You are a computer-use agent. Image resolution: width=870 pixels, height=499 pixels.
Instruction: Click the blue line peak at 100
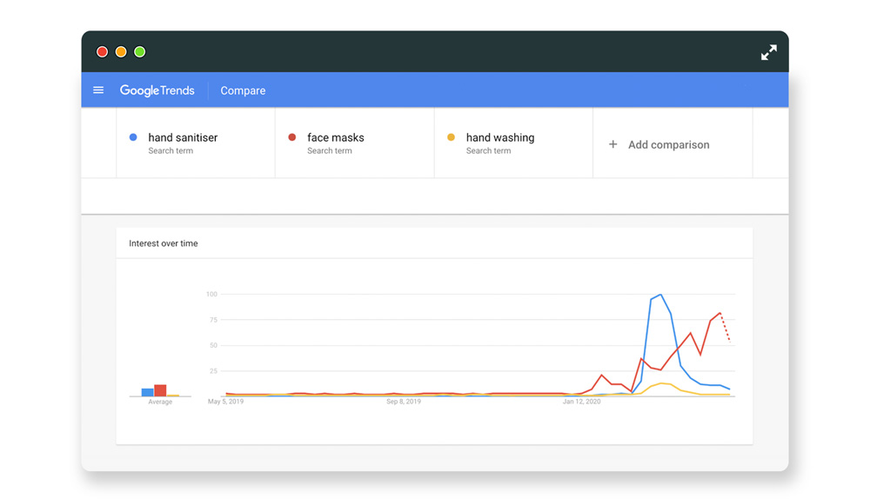[661, 296]
